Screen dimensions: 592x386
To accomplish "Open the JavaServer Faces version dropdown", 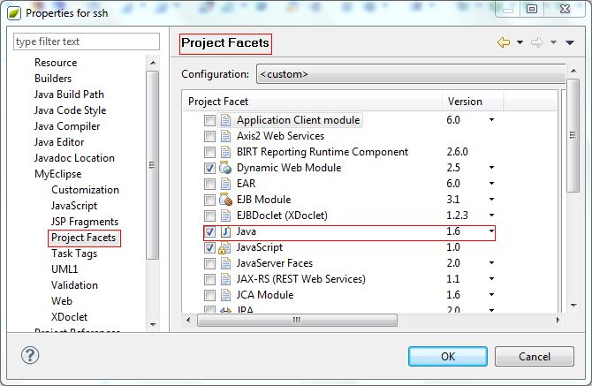I will (x=491, y=262).
